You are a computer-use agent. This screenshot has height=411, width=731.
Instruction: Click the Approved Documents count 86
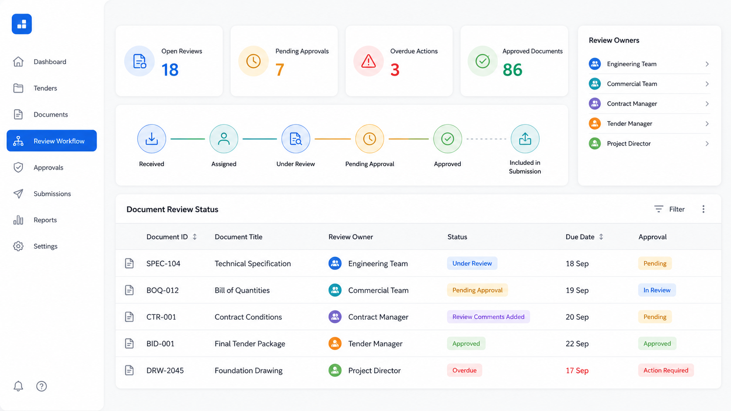point(512,70)
